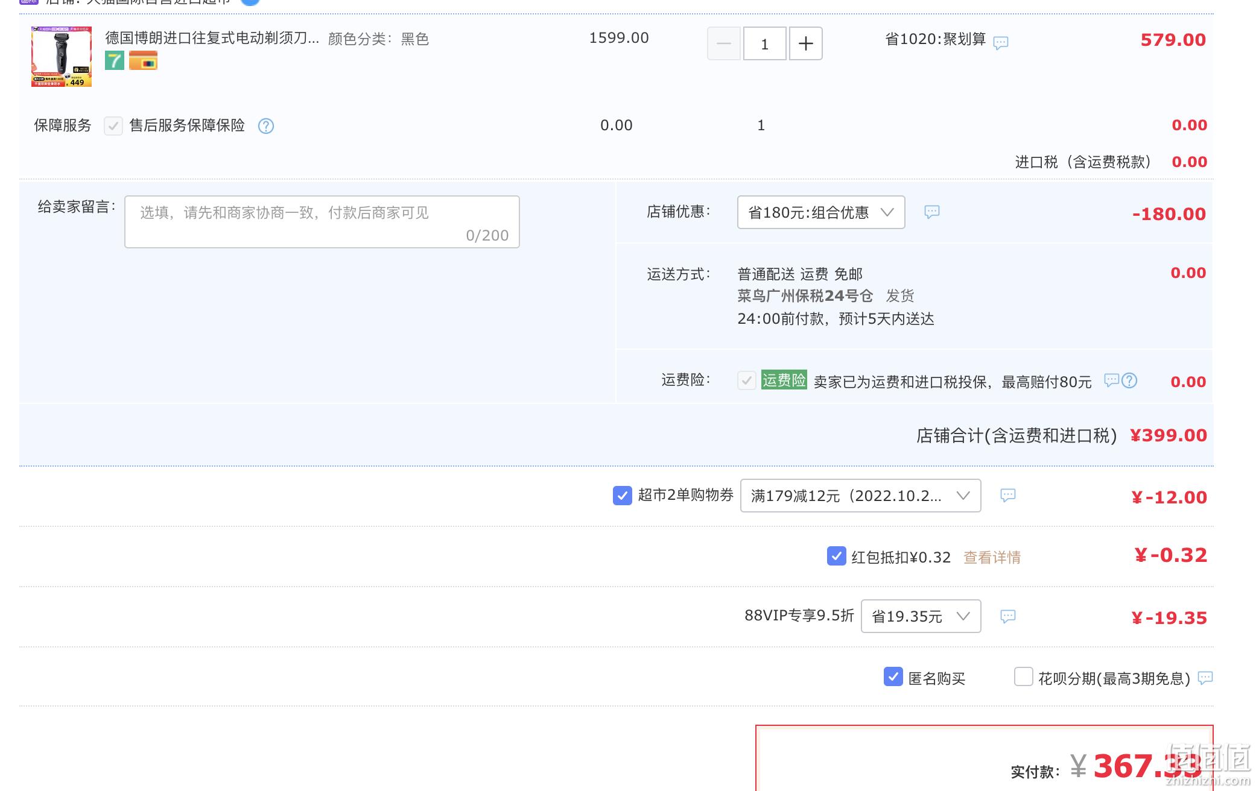
Task: Open help icon beside 售后服务保障保险
Action: click(x=266, y=126)
